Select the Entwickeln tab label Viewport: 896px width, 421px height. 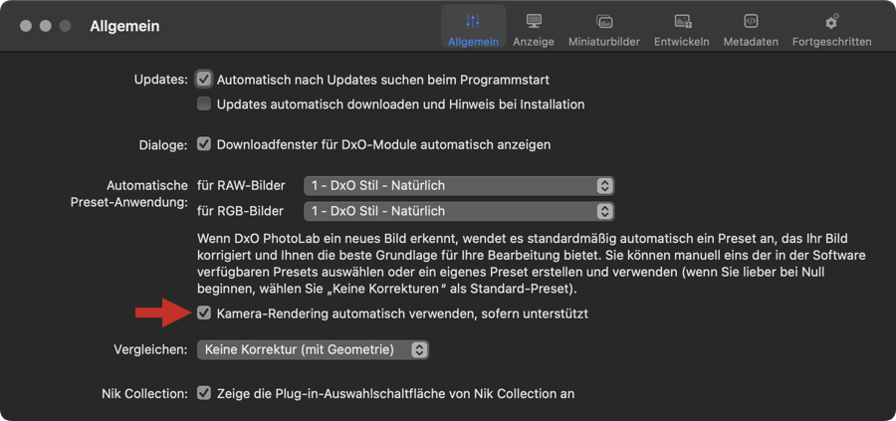click(682, 42)
